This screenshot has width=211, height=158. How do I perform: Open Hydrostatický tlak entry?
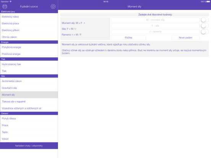click(x=29, y=64)
